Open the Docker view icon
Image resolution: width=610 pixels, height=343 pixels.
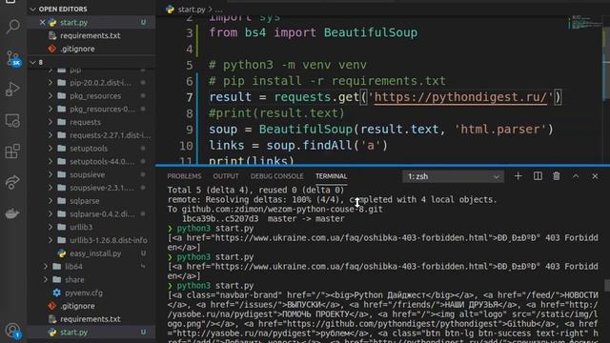12,213
